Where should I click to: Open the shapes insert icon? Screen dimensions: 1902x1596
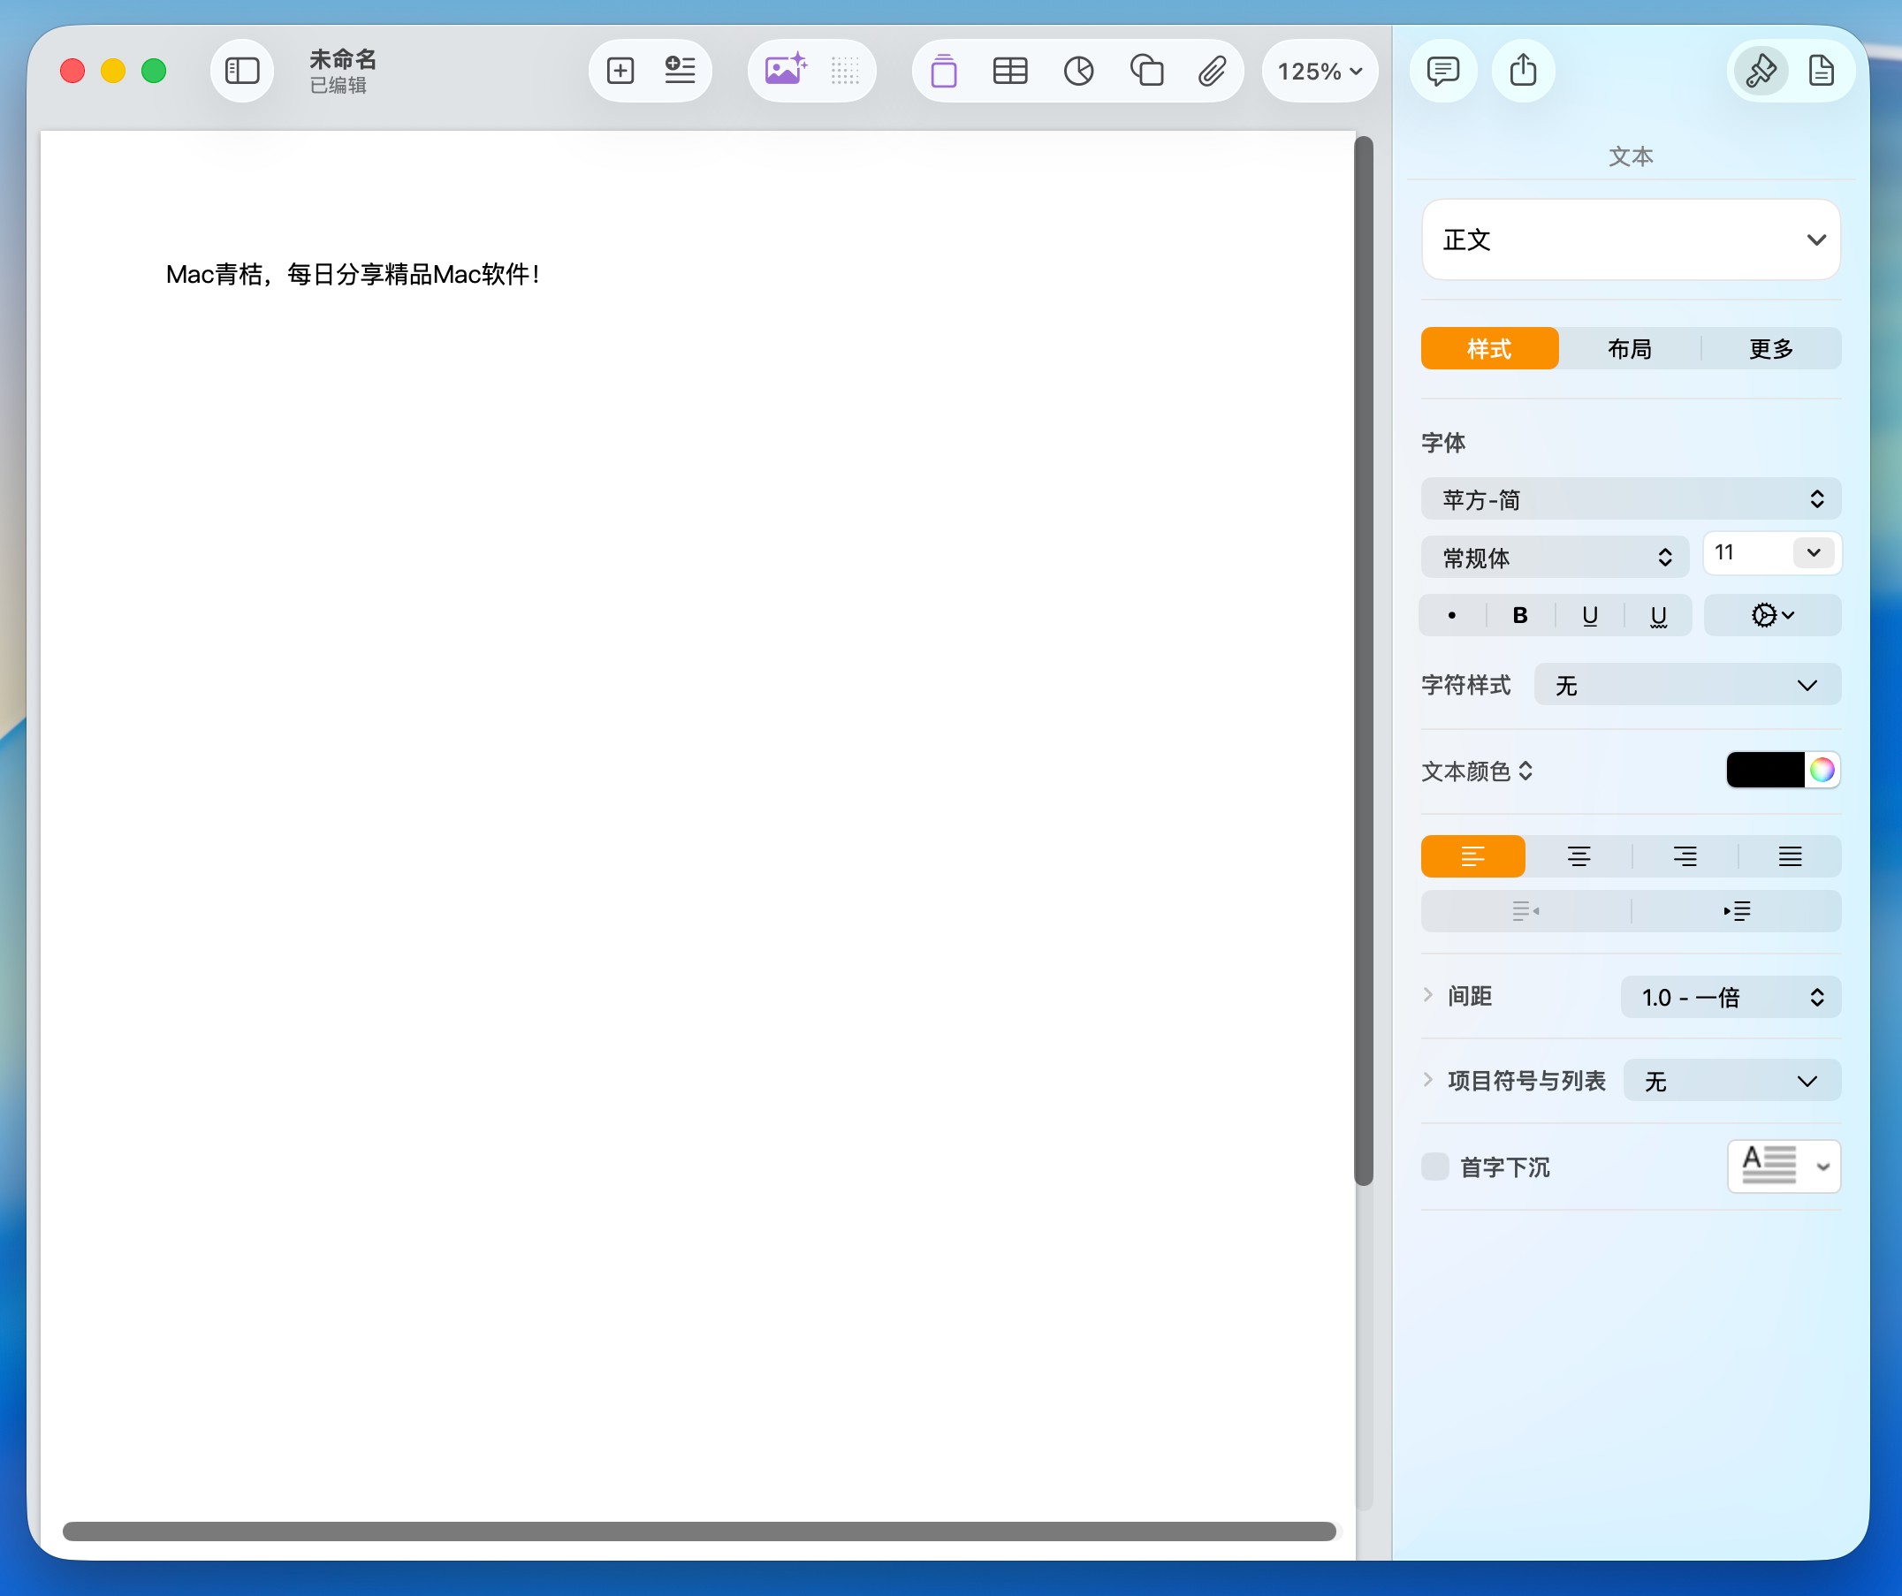point(1146,71)
